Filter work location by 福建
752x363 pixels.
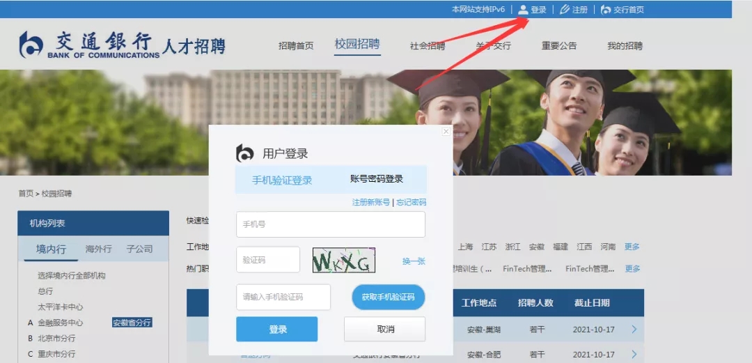coord(560,247)
